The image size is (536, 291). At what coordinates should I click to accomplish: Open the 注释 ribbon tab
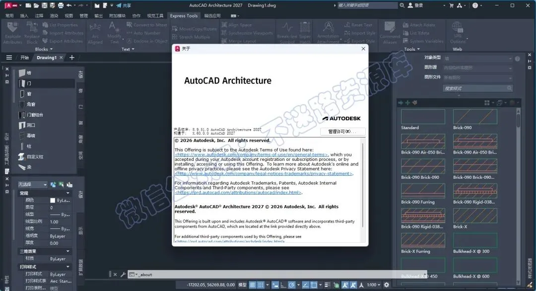click(39, 16)
